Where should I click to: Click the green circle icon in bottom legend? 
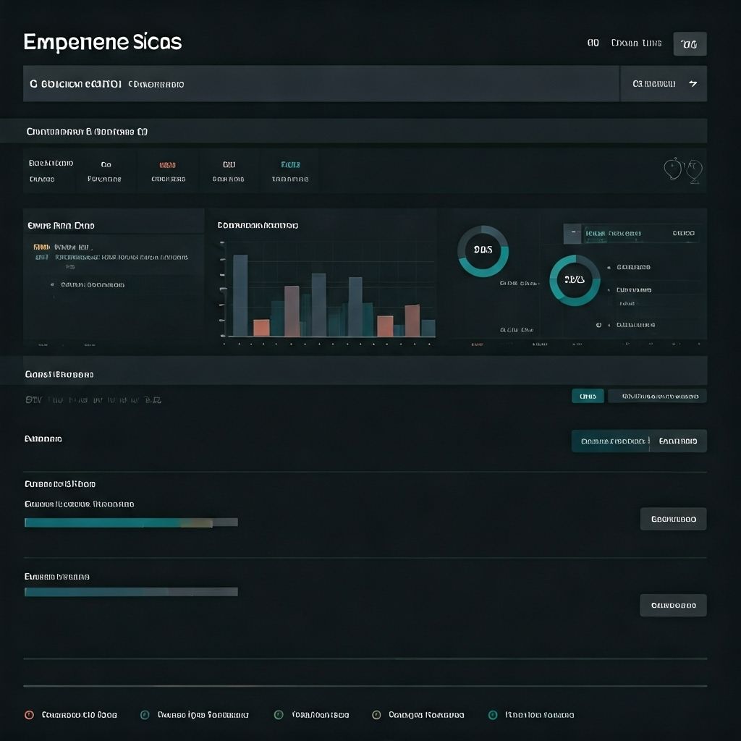click(x=279, y=715)
